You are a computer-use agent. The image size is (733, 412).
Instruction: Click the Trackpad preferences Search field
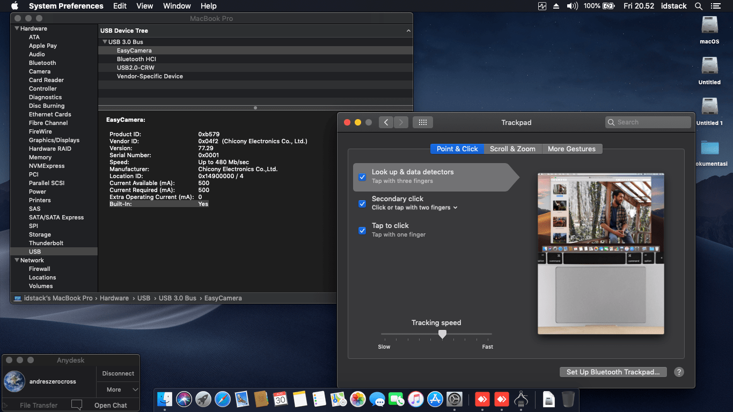648,122
